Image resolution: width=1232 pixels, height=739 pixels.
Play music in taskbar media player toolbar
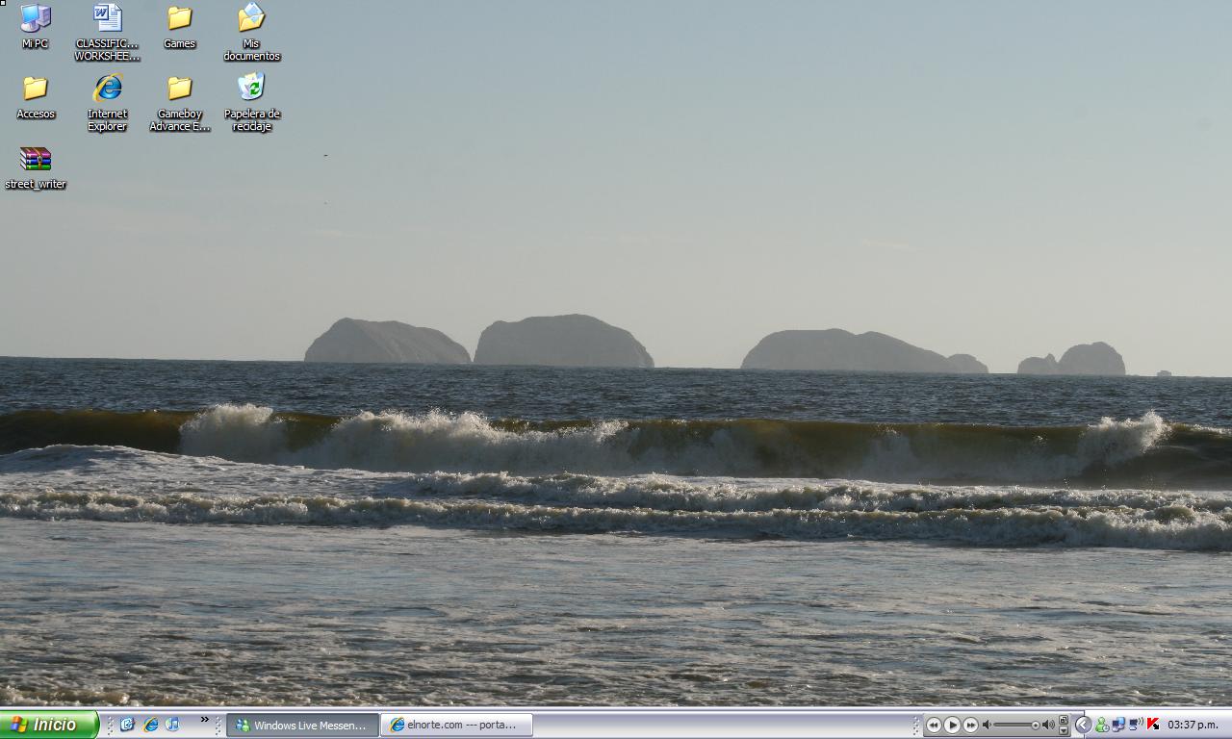pos(952,726)
